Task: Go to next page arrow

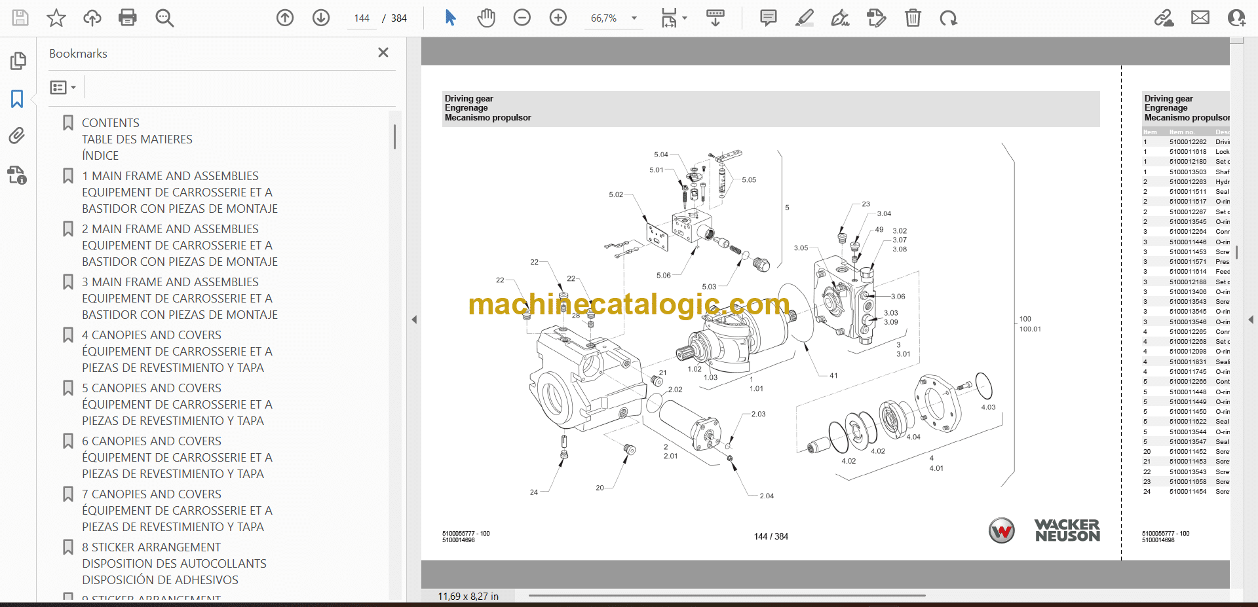Action: (x=321, y=18)
